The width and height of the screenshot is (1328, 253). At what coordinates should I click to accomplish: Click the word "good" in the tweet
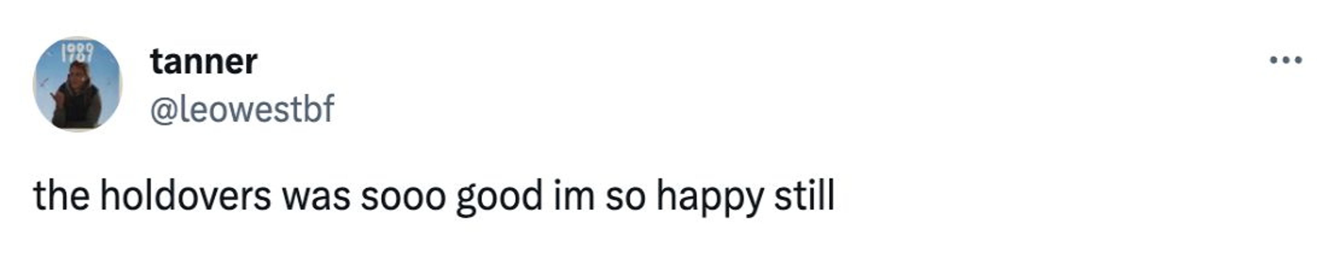[499, 196]
